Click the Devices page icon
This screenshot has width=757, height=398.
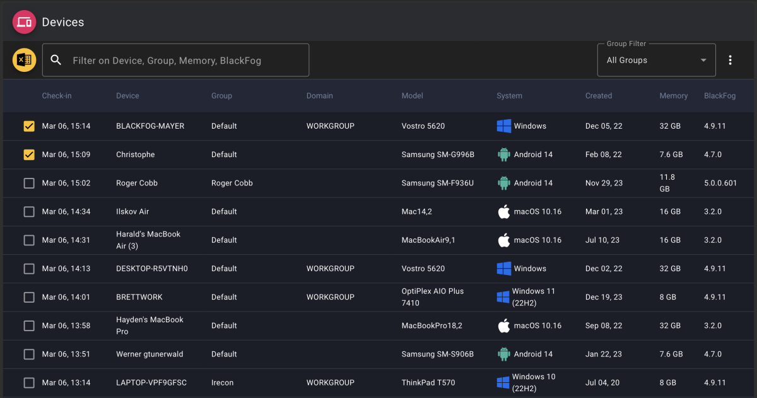(25, 22)
